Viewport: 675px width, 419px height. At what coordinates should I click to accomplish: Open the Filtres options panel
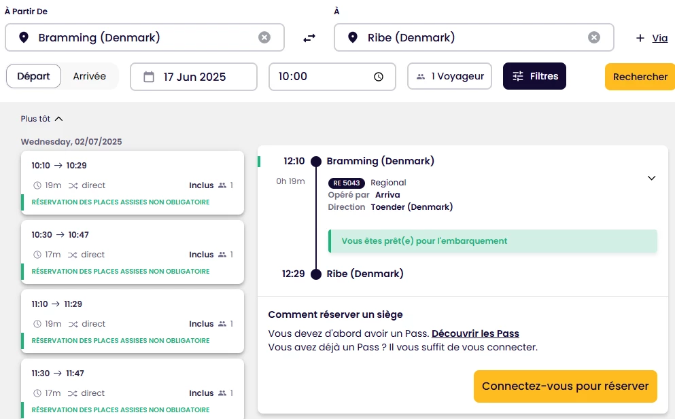pos(534,76)
